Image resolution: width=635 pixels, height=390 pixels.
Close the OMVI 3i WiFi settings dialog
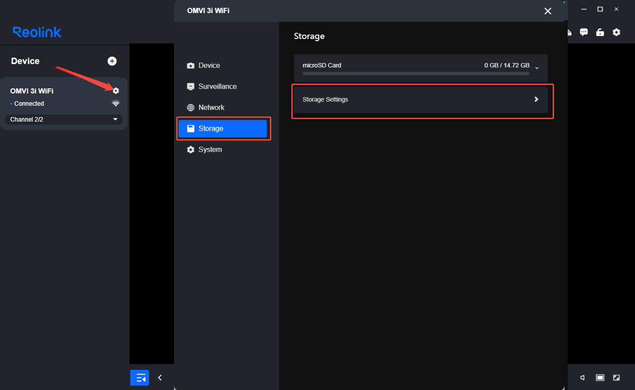click(548, 11)
